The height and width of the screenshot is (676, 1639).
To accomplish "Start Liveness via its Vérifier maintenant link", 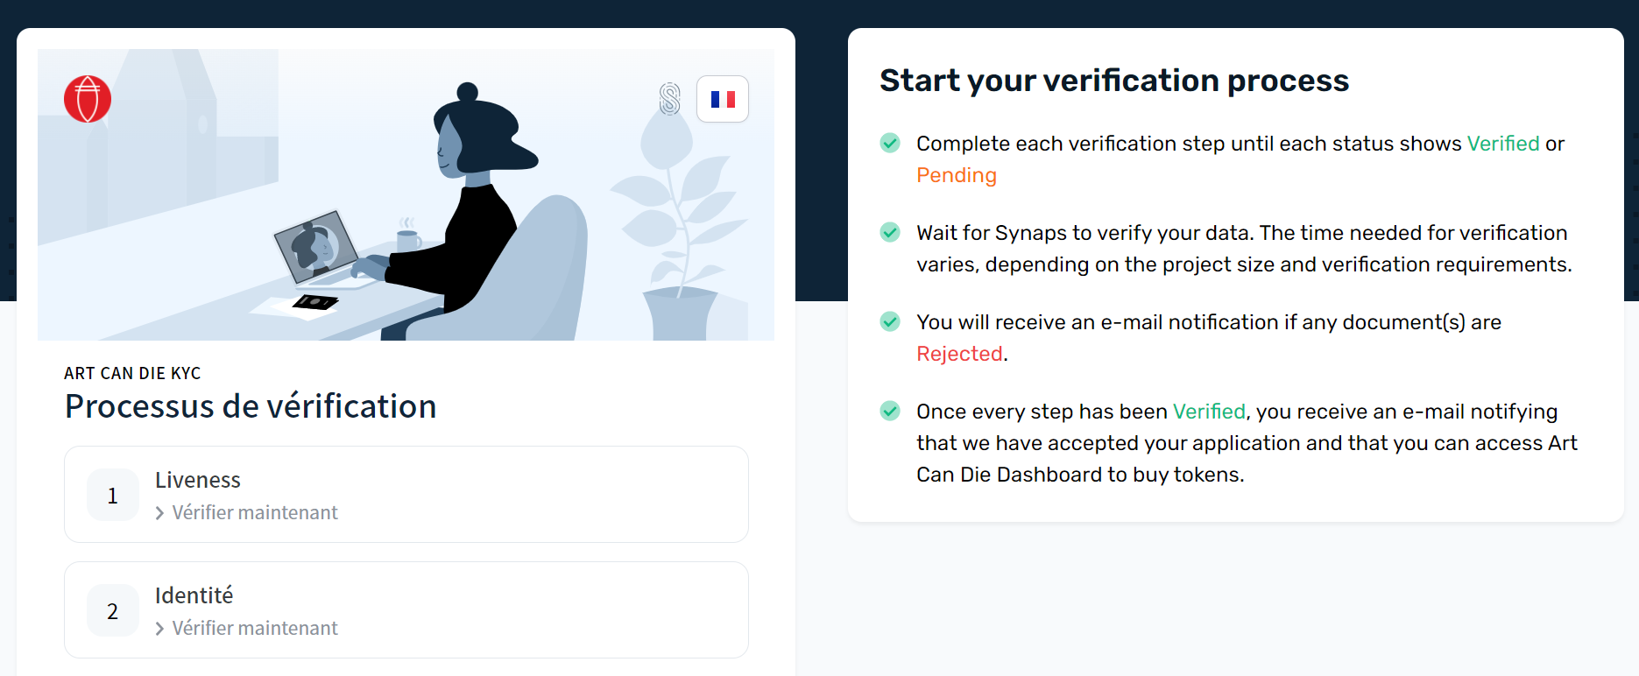I will click(x=254, y=513).
